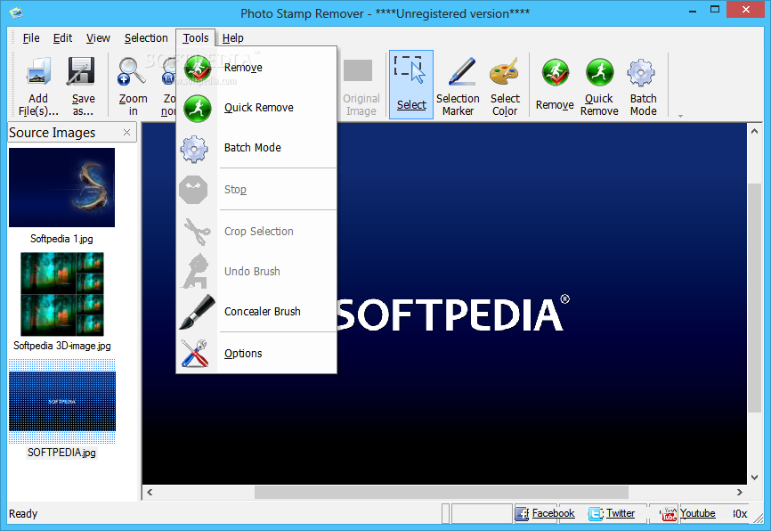Open the Youtube link
771x531 pixels.
[698, 513]
